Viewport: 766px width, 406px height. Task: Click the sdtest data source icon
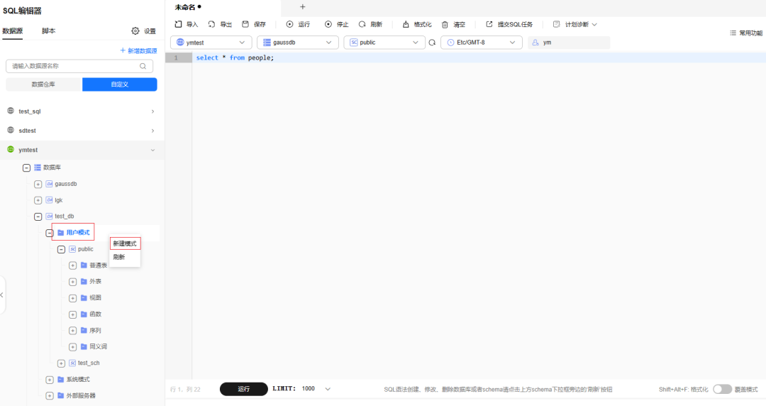(11, 130)
